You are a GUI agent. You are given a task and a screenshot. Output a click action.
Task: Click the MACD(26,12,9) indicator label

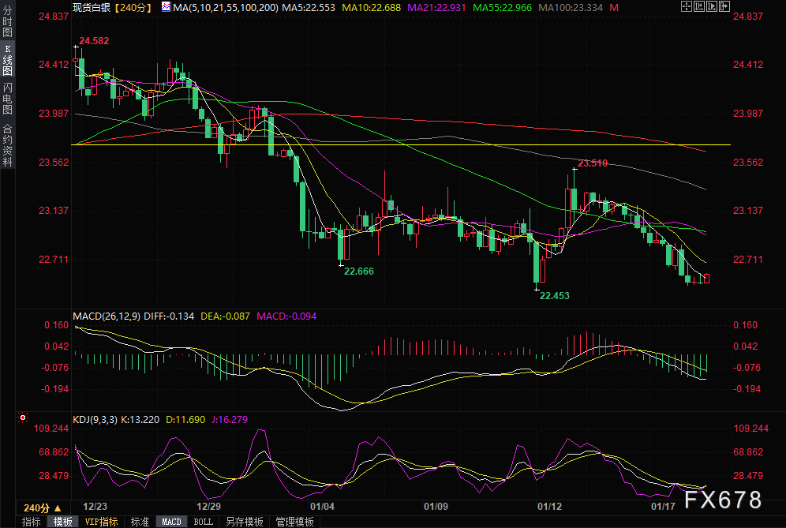(x=107, y=316)
